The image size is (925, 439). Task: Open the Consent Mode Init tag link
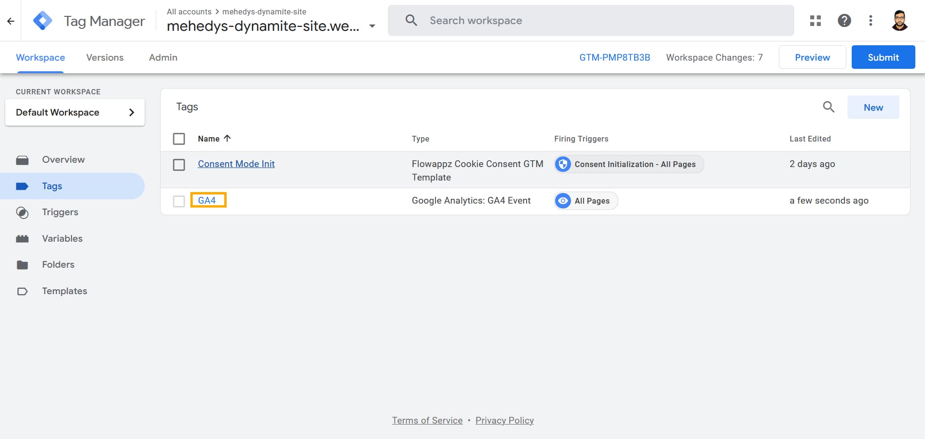[x=236, y=164]
